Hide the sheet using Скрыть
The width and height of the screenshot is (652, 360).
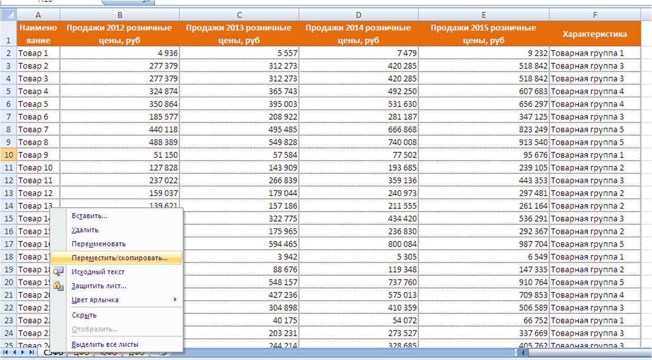pyautogui.click(x=84, y=315)
